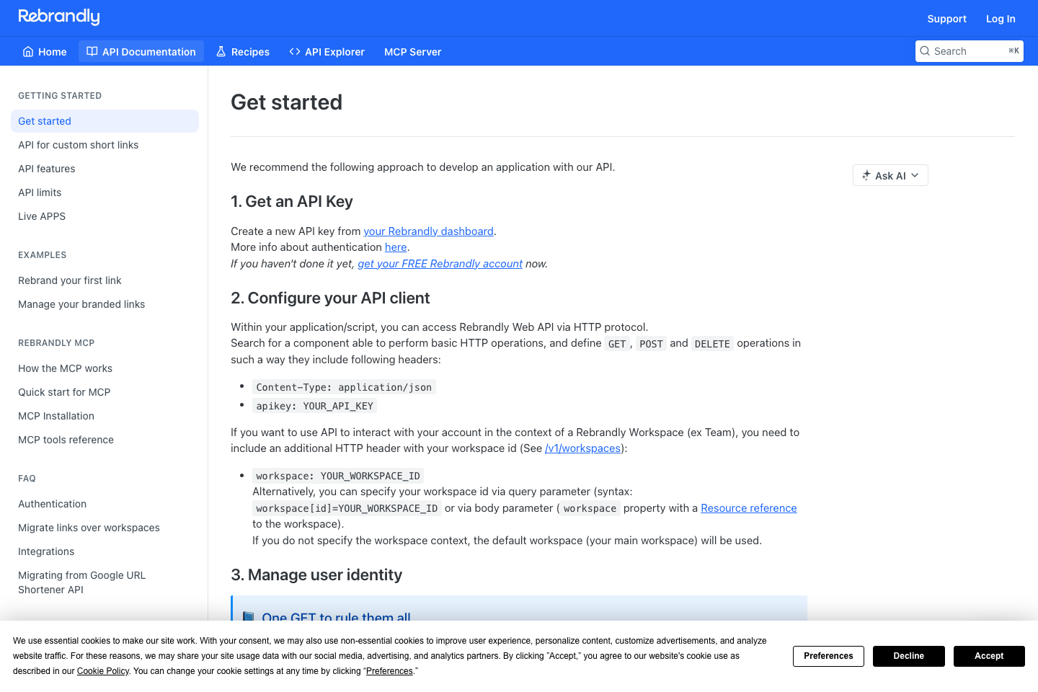Screen dimensions: 1038x692
Task: Expand the Ask AI dropdown chevron
Action: (913, 175)
